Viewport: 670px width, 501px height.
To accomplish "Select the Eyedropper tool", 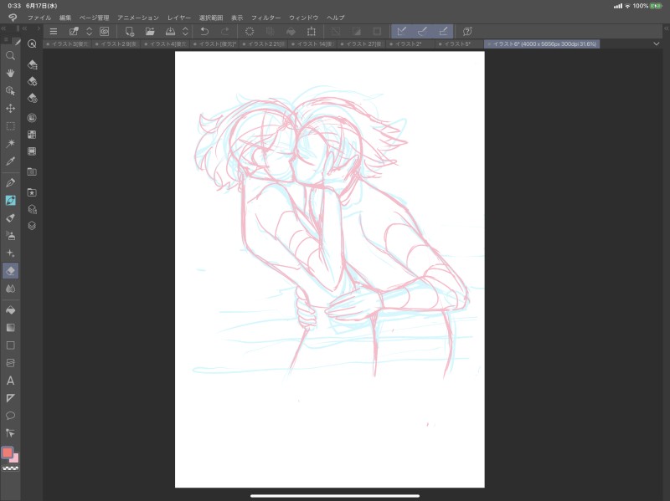I will (x=10, y=161).
